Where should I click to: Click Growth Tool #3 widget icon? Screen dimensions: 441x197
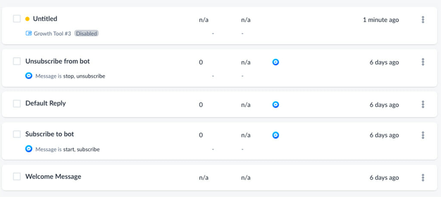click(x=29, y=34)
